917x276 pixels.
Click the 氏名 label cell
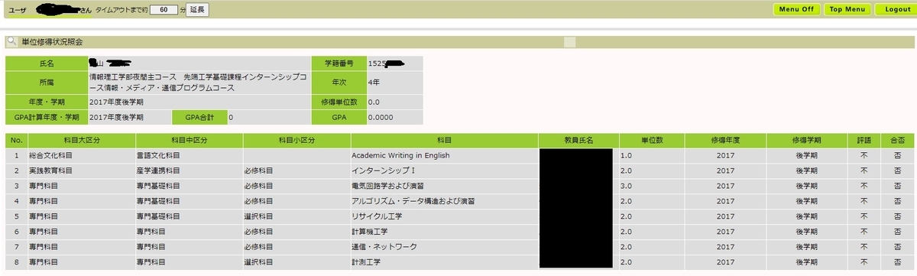46,63
